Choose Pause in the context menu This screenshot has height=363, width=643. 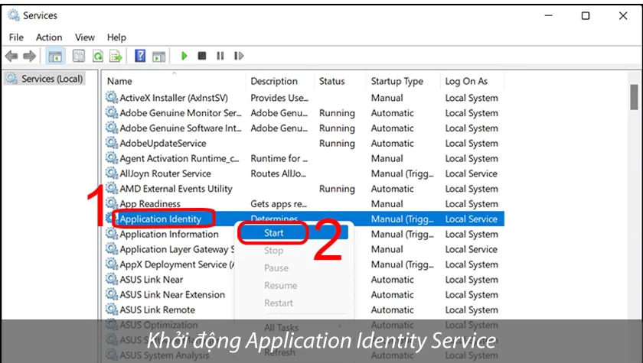point(276,268)
